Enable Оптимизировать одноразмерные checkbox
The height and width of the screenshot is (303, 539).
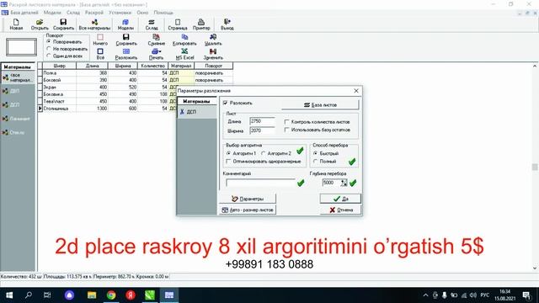tap(228, 161)
